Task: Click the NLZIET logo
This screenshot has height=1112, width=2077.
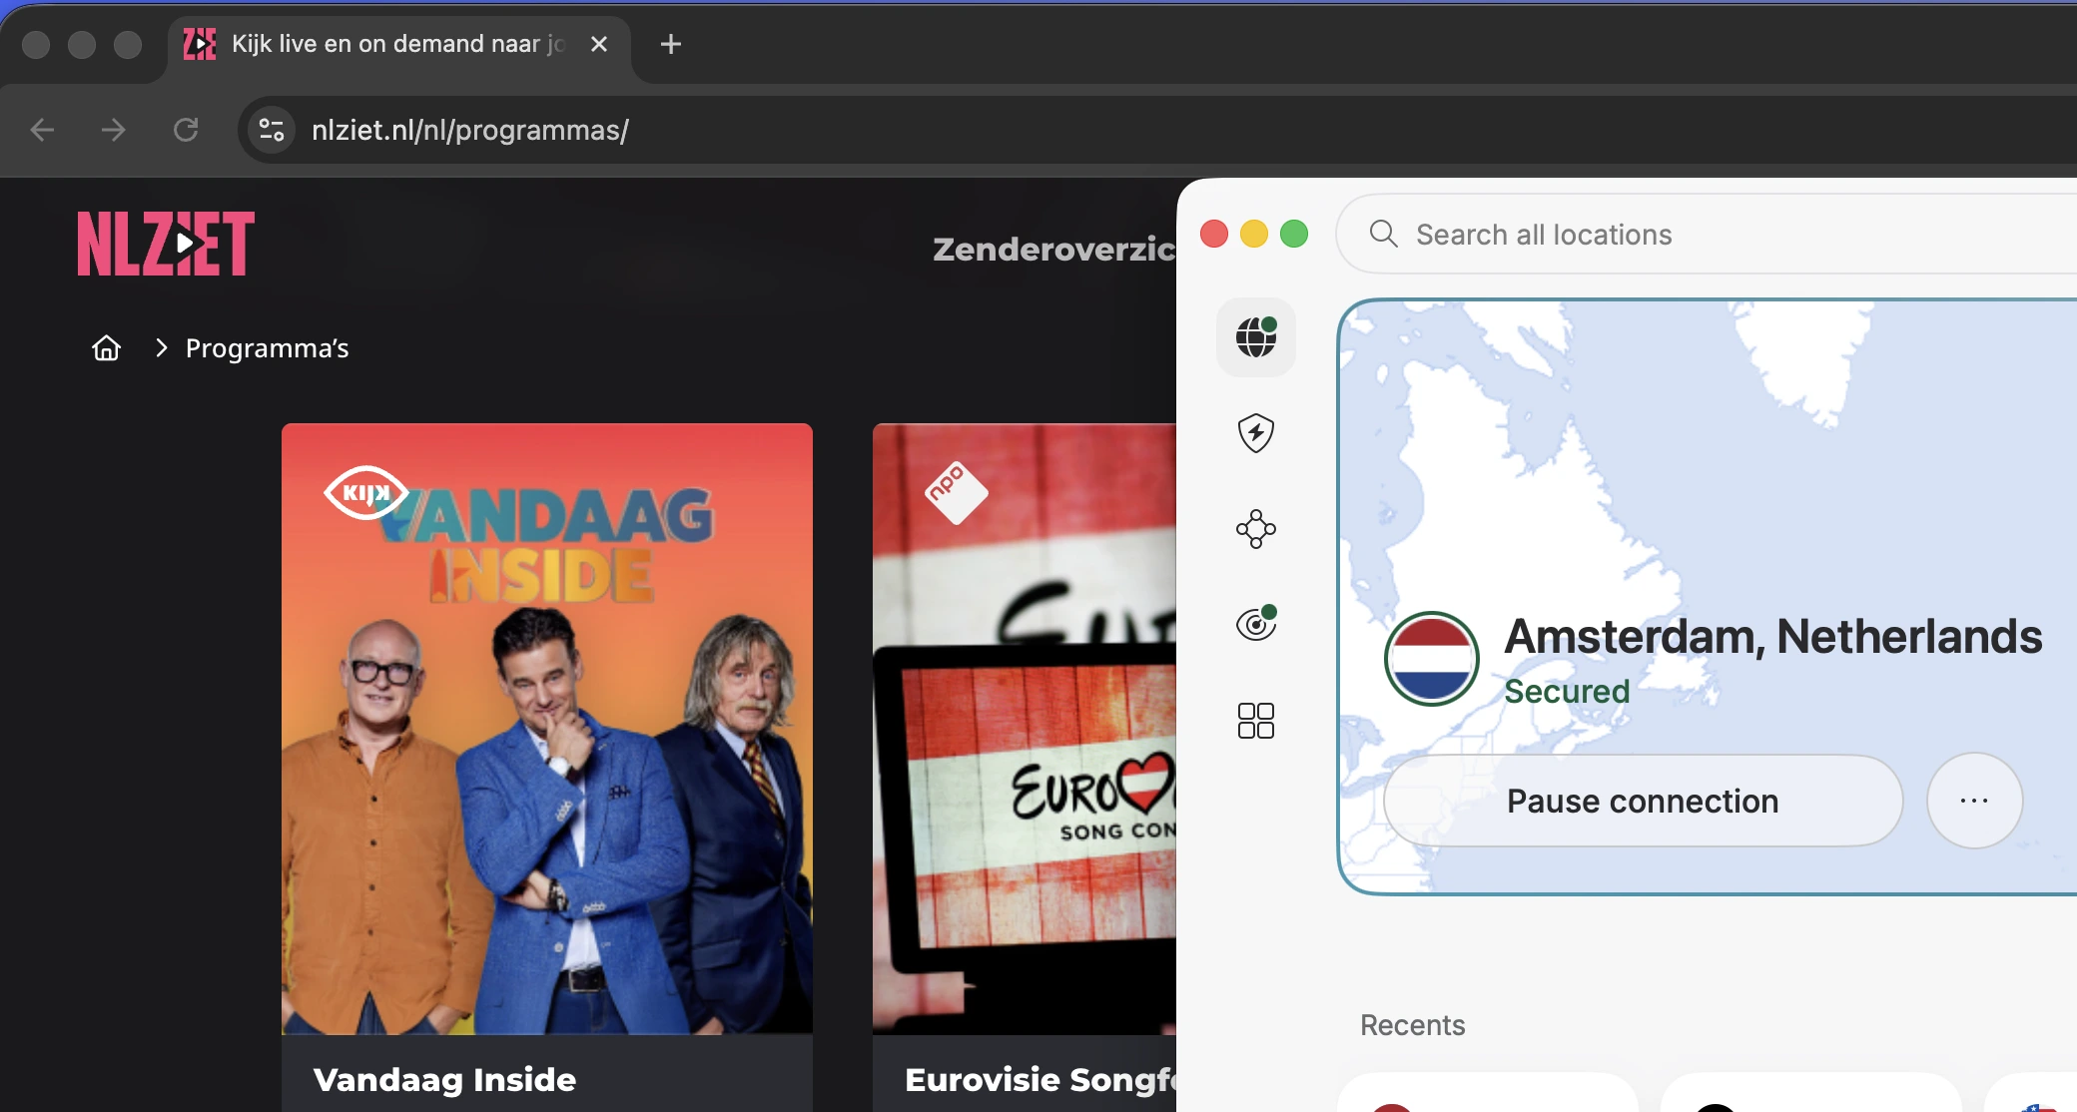Action: pos(166,243)
